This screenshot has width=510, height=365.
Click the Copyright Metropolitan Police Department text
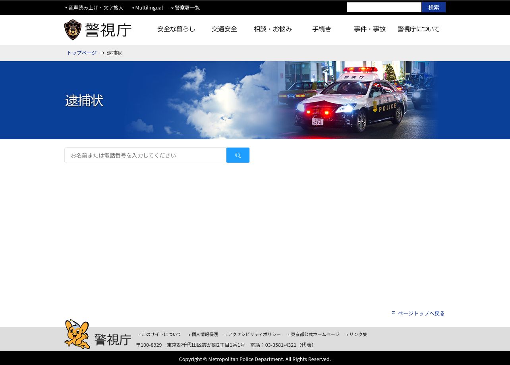point(255,359)
